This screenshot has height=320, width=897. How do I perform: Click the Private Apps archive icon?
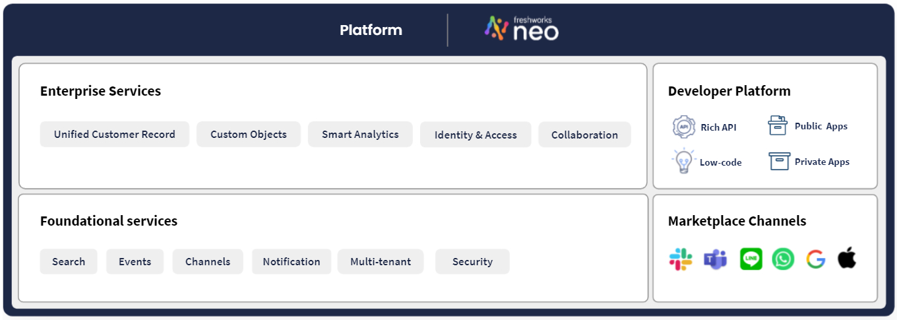click(x=779, y=161)
